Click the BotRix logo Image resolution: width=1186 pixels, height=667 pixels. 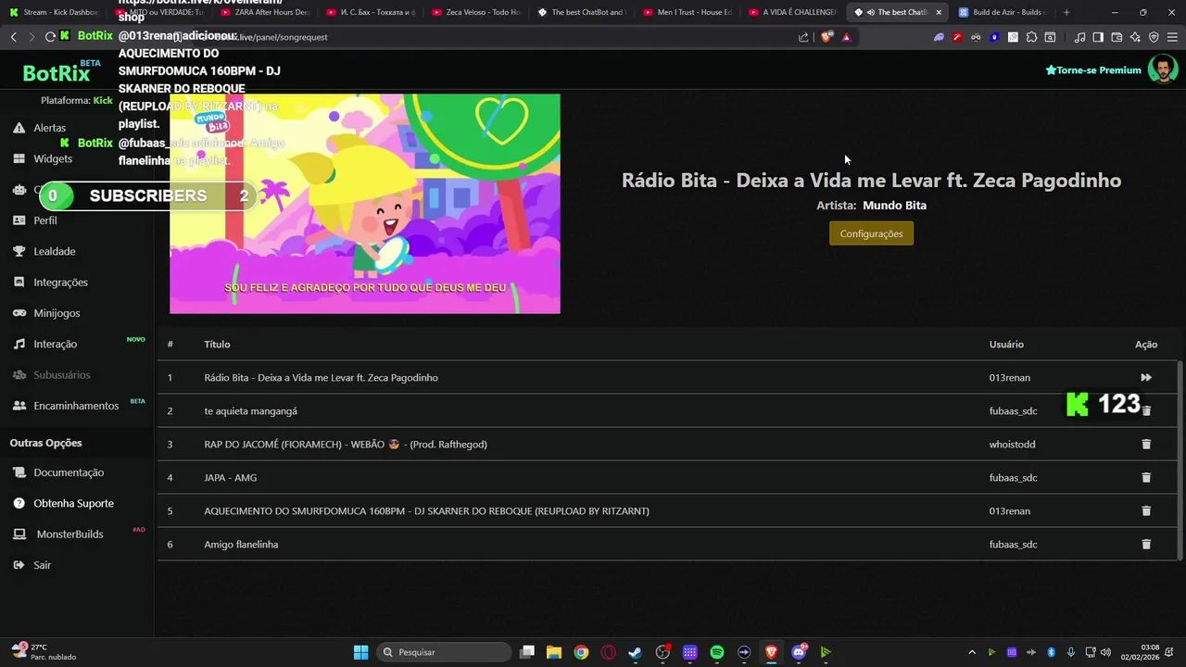[61, 71]
